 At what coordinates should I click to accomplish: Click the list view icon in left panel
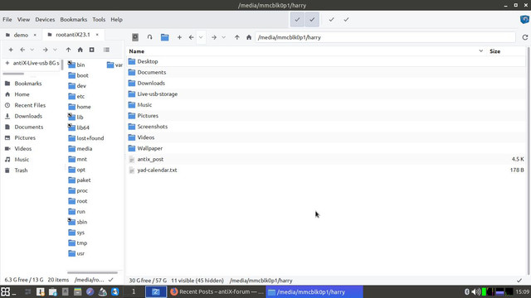click(106, 50)
